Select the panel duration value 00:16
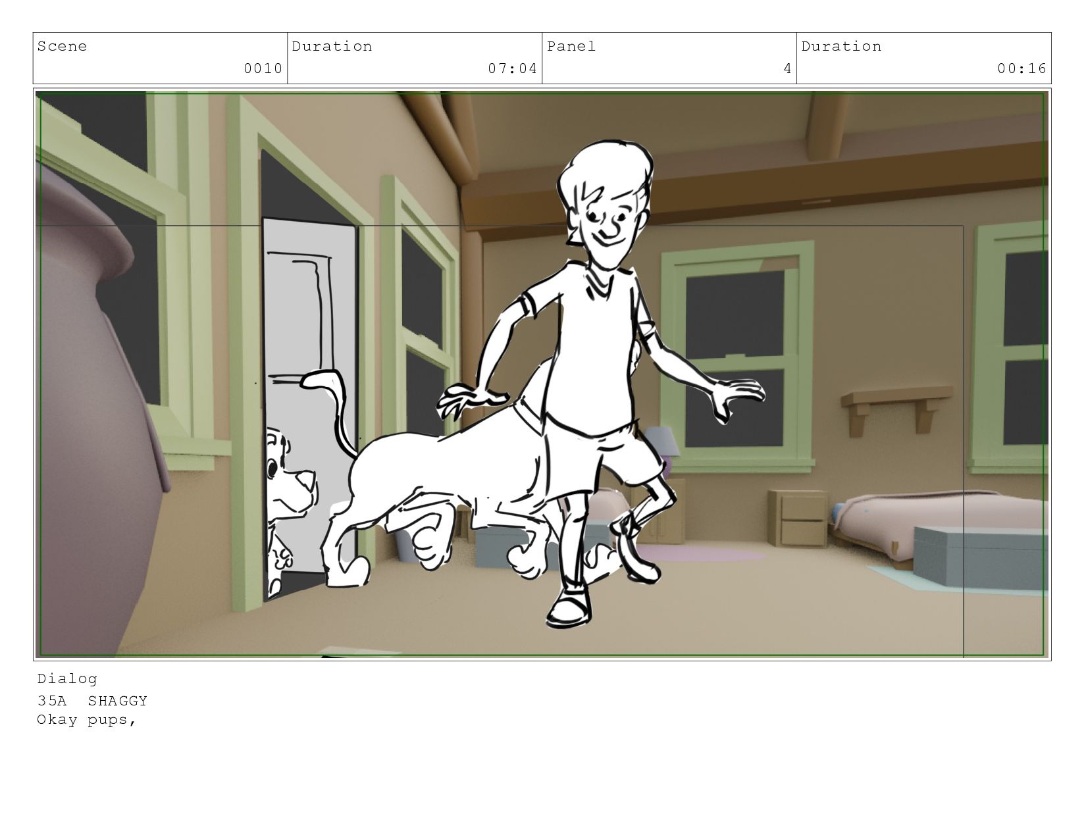The image size is (1086, 839). (1021, 68)
